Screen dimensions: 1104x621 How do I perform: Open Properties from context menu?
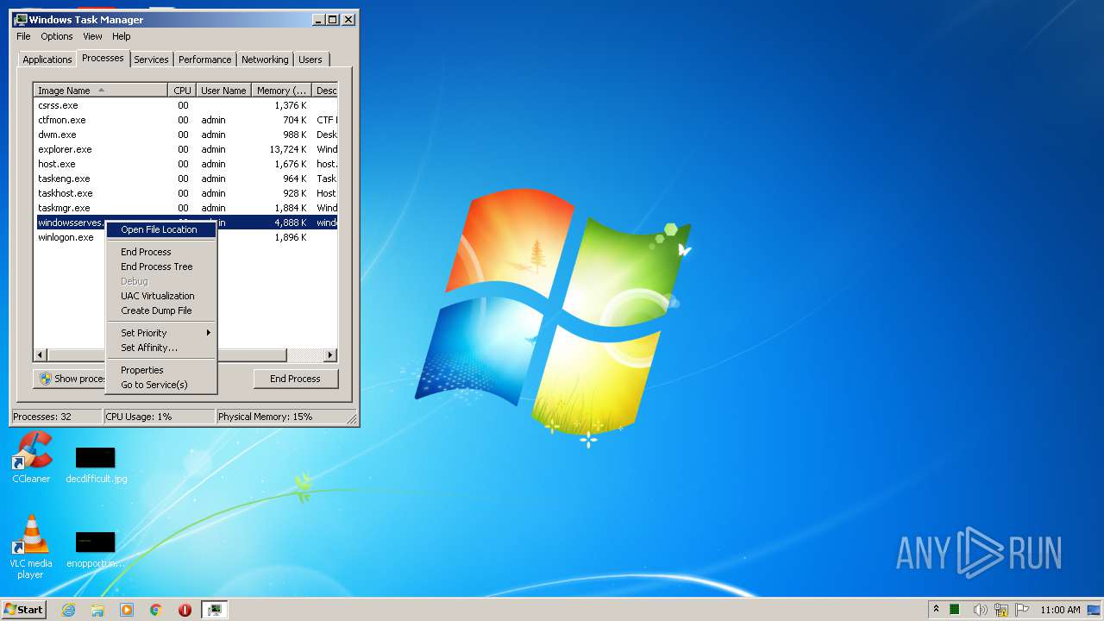tap(160, 370)
